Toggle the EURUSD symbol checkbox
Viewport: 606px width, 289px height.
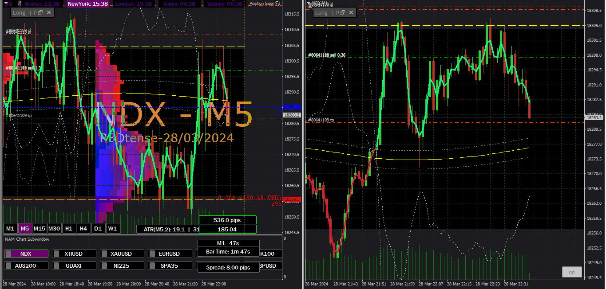[x=152, y=254]
